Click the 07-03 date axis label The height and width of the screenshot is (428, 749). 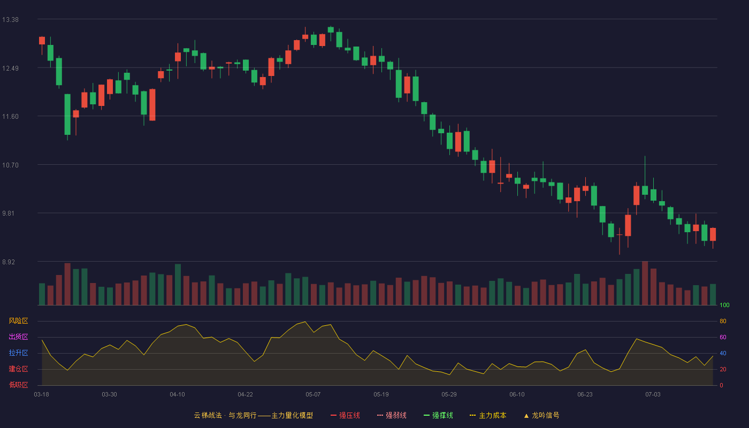pos(653,394)
